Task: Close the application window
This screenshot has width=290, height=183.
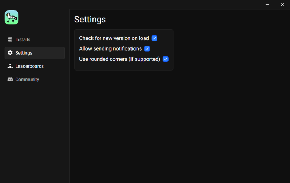Action: (x=282, y=5)
